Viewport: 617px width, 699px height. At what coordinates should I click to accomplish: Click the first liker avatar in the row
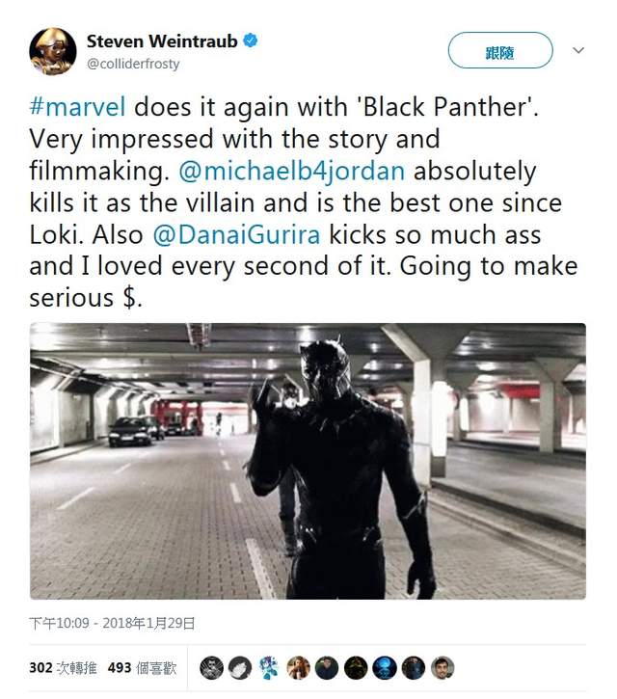coord(211,667)
